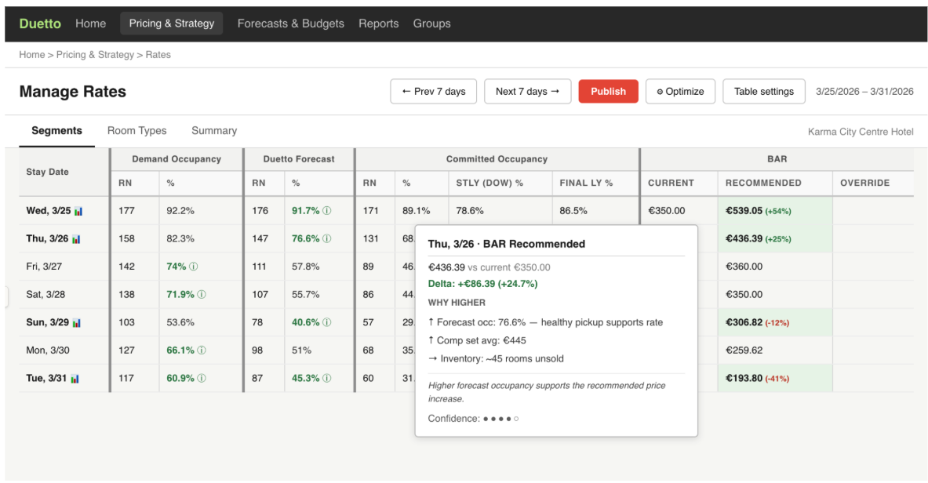
Task: Click info icon beside 45.3% forecast
Action: 326,378
